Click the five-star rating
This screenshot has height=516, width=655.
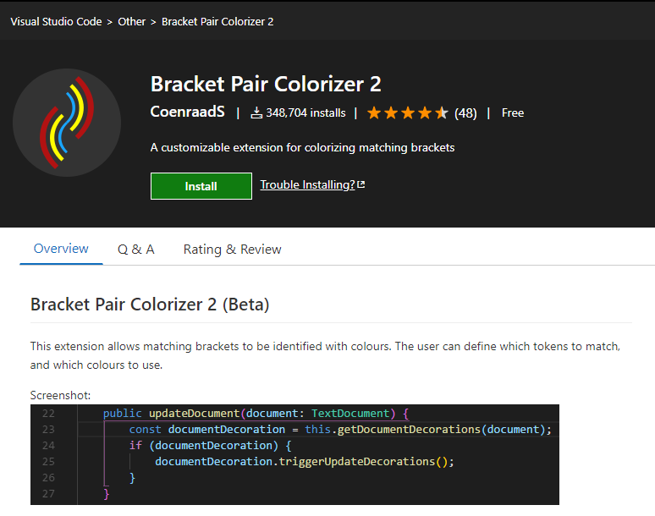click(x=407, y=113)
